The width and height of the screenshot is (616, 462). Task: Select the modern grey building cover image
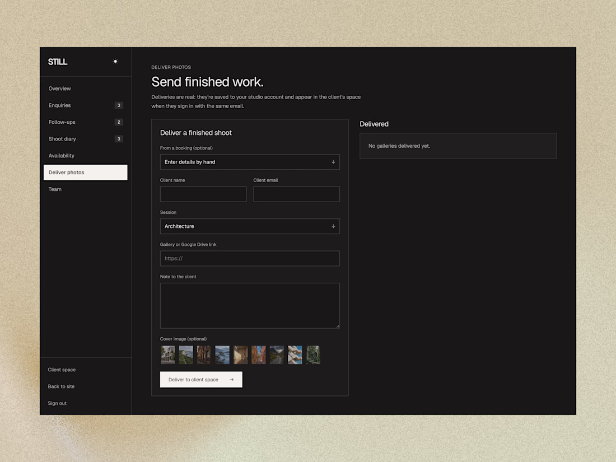click(168, 354)
